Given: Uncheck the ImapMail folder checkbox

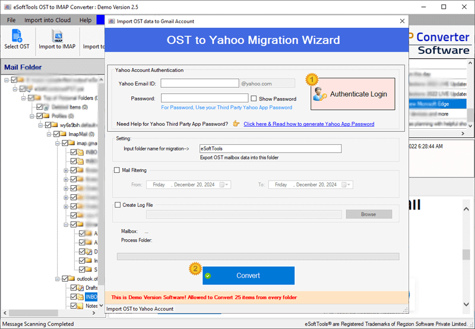Looking at the screenshot, I should pyautogui.click(x=56, y=134).
